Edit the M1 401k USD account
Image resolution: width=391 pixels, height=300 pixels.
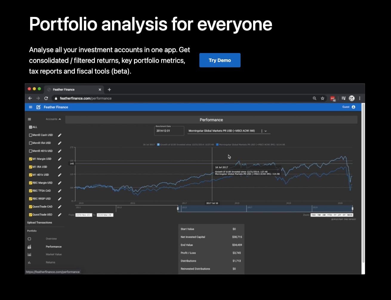(60, 175)
